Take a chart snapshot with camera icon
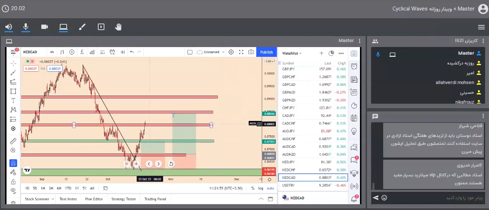Image resolution: width=489 pixels, height=210 pixels. (x=251, y=52)
